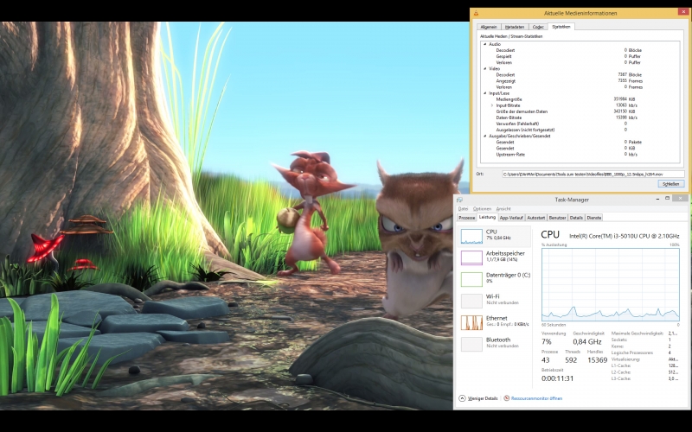Select the 'Gespielt' 0 Puffer row
The height and width of the screenshot is (432, 692).
[581, 56]
